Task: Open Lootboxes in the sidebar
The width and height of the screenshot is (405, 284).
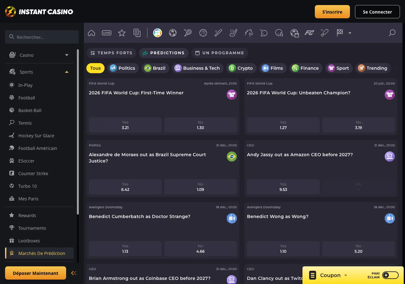Action: [39, 240]
